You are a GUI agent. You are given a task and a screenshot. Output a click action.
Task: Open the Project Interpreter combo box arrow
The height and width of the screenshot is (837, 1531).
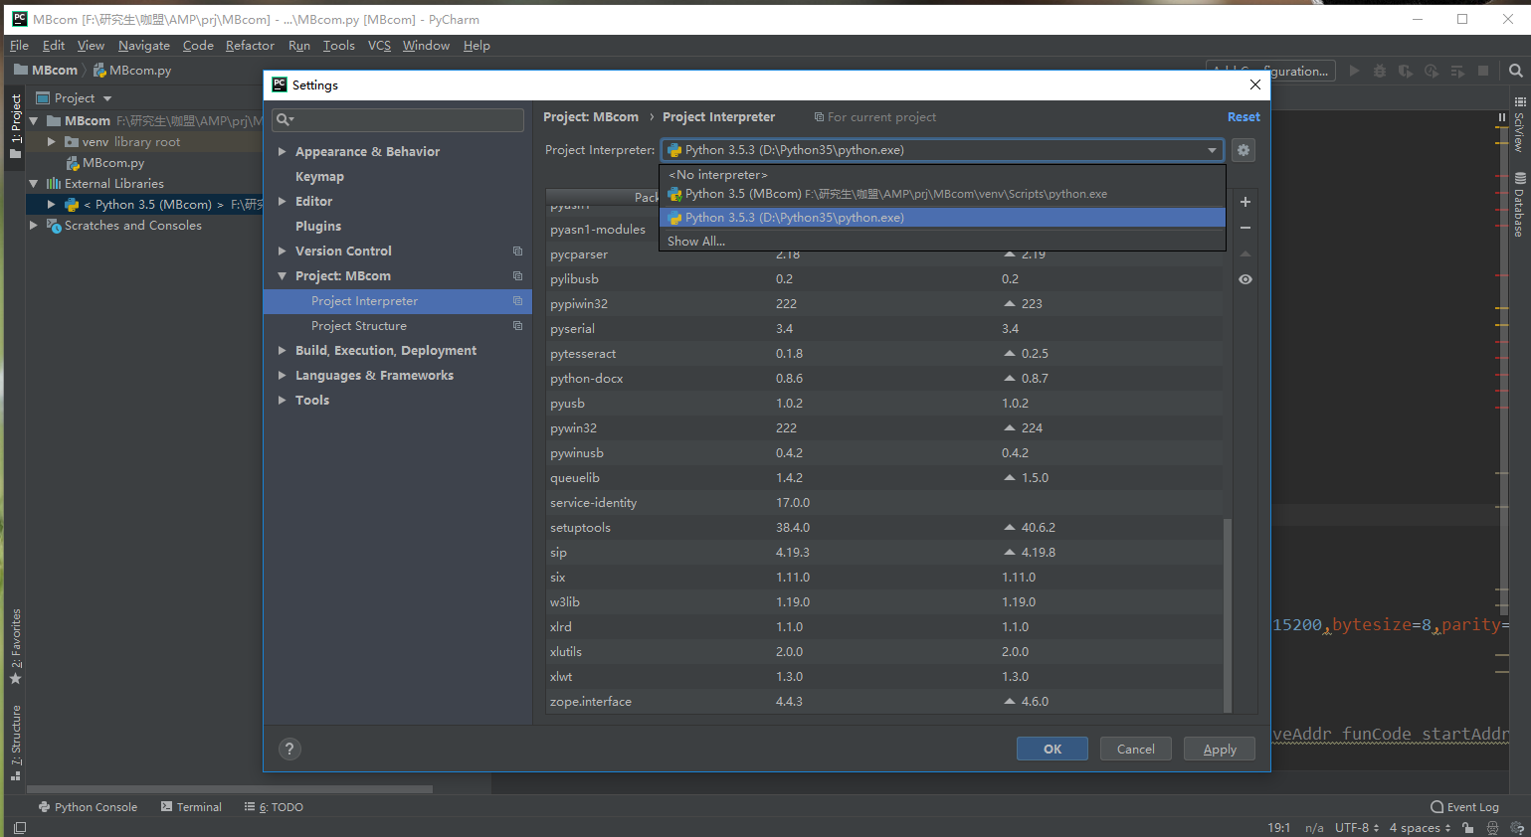(x=1212, y=150)
